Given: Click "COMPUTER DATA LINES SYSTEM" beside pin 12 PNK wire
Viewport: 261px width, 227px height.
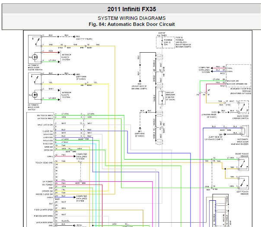Looking at the screenshot, I should [82, 157].
